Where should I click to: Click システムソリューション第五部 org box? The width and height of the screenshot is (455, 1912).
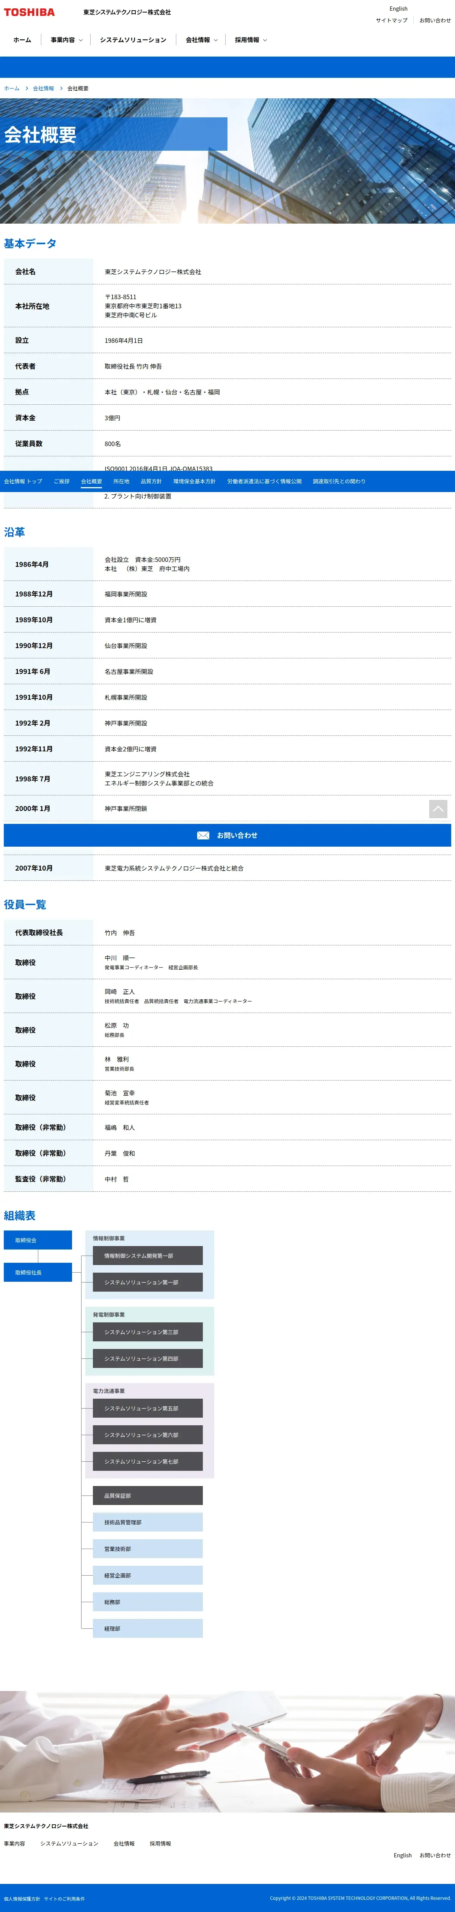coord(147,1409)
